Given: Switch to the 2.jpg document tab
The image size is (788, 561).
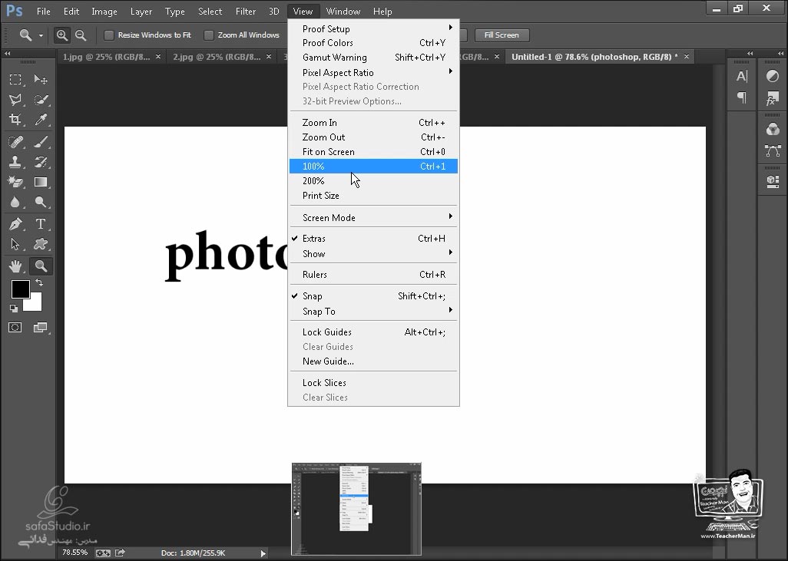Looking at the screenshot, I should click(x=217, y=57).
